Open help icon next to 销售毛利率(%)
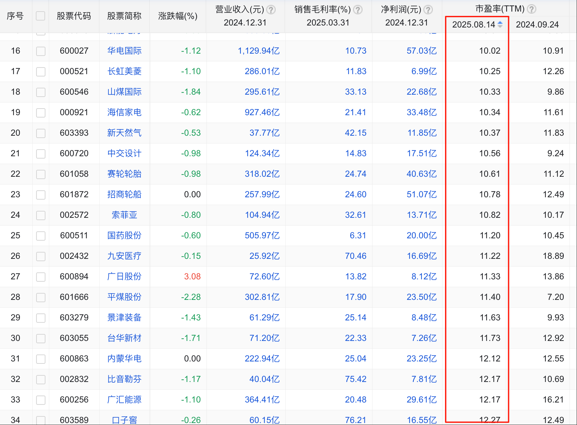577x425 pixels. click(357, 10)
